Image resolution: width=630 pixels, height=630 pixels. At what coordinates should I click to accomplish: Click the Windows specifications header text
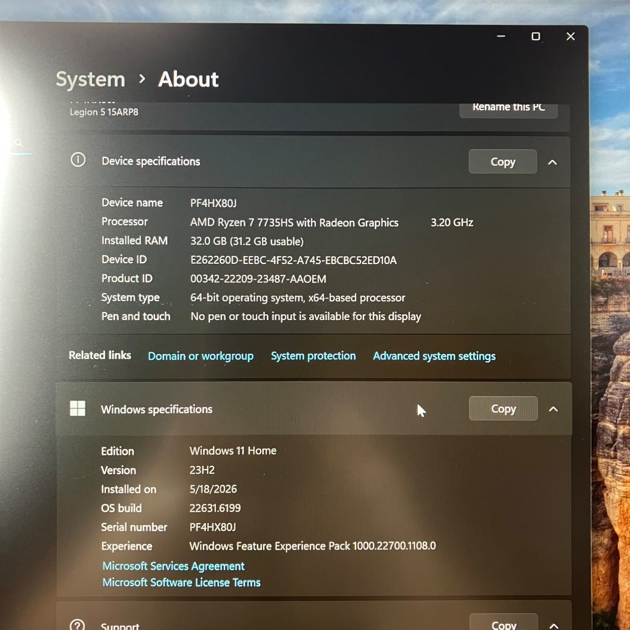point(157,409)
